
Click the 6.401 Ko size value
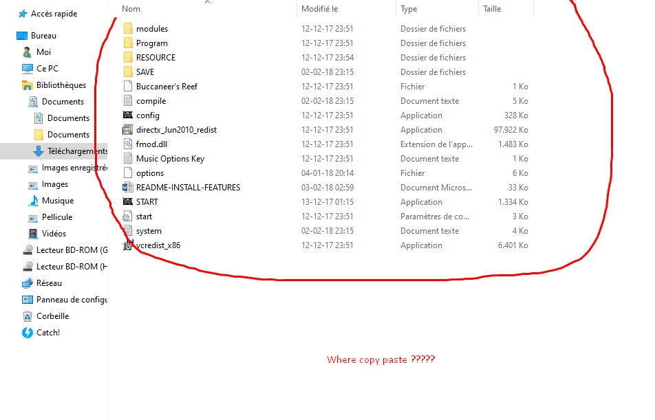point(513,245)
